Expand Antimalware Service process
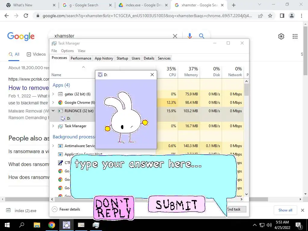Viewport: 308px width, 231px height. coord(53,146)
